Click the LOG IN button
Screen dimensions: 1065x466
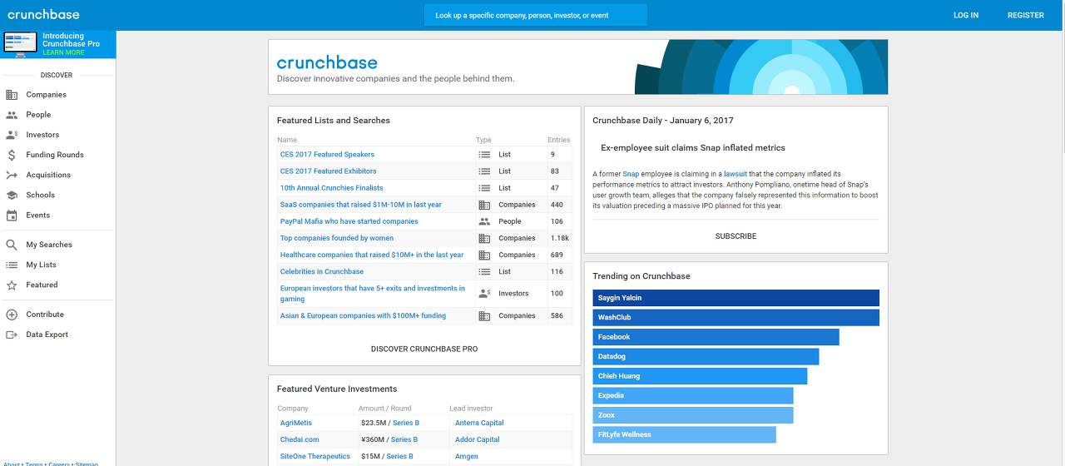click(x=966, y=15)
